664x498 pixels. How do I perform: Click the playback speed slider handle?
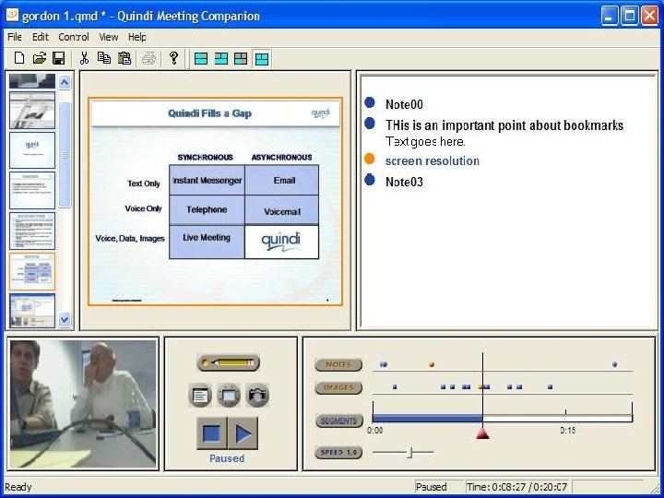(x=409, y=452)
